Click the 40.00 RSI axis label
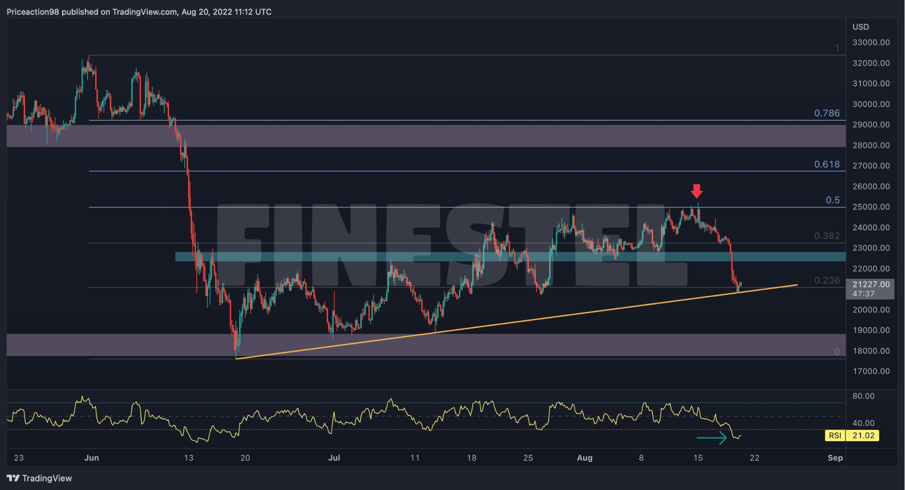The height and width of the screenshot is (490, 905). pos(863,423)
